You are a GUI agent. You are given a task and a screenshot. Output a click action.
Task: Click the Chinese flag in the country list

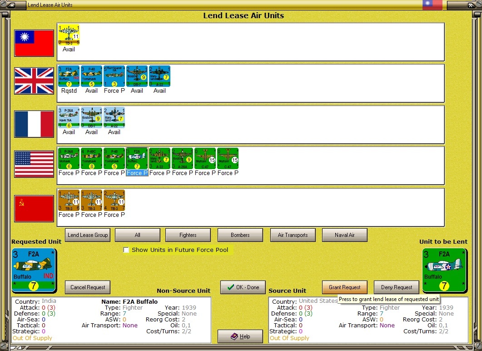pyautogui.click(x=34, y=43)
